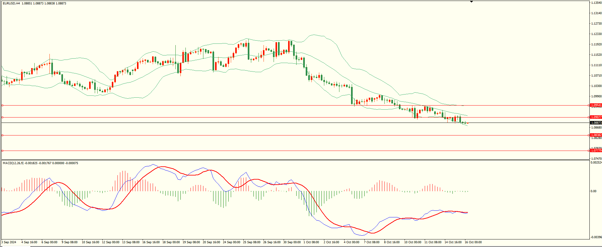The height and width of the screenshot is (247, 602).
Task: Click the 1.13540 top price scale label
Action: [596, 3]
